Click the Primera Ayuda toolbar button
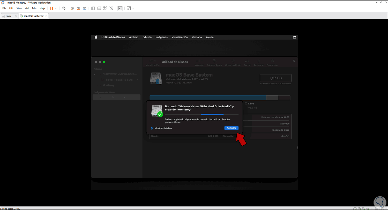 coord(215,63)
